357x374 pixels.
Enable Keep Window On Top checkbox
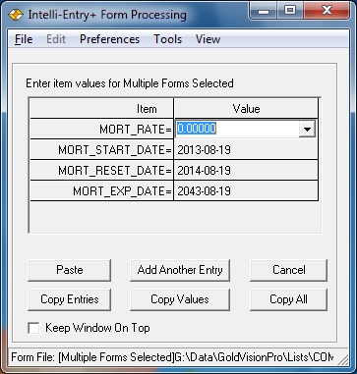click(33, 328)
